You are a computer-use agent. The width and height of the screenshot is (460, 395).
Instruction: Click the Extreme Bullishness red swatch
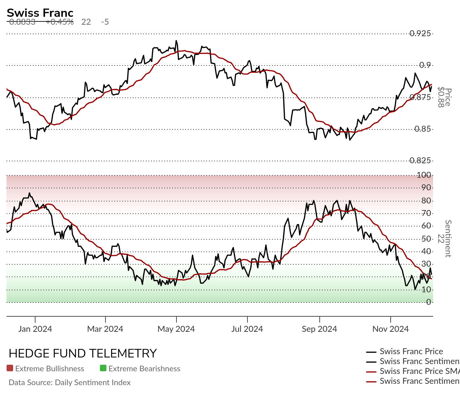[x=10, y=368]
